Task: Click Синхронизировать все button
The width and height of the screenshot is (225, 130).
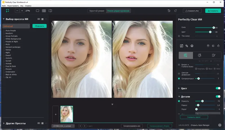Action: click(132, 126)
